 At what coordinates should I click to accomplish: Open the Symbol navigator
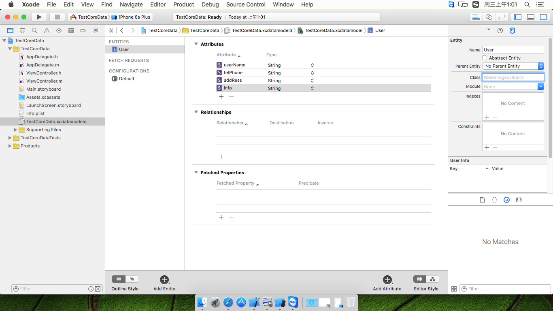[x=22, y=30]
